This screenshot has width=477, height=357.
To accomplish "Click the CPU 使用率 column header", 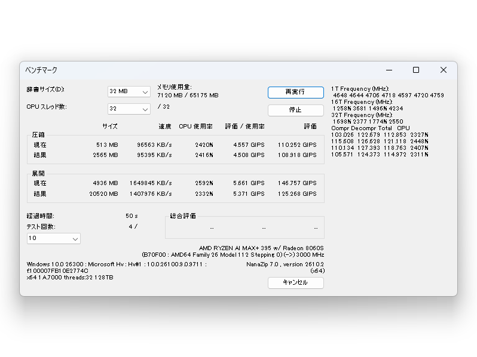I will 195,127.
